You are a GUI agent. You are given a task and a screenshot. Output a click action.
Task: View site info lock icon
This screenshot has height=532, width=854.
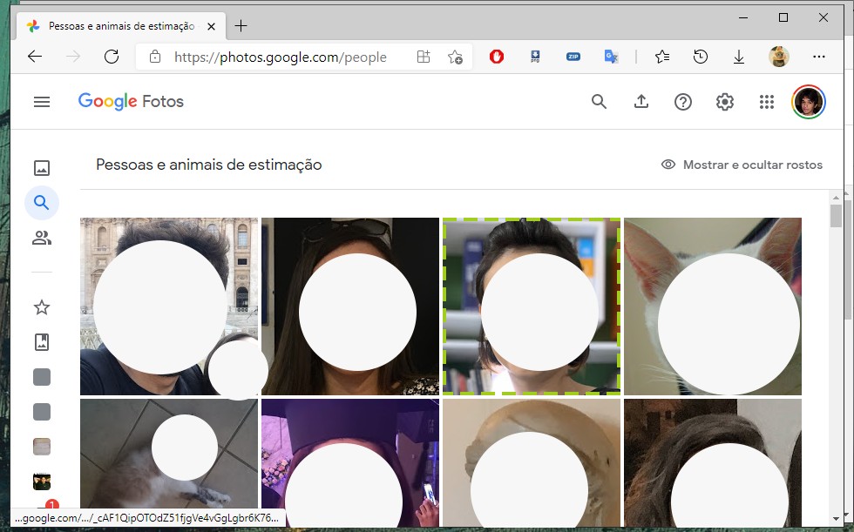click(x=155, y=57)
